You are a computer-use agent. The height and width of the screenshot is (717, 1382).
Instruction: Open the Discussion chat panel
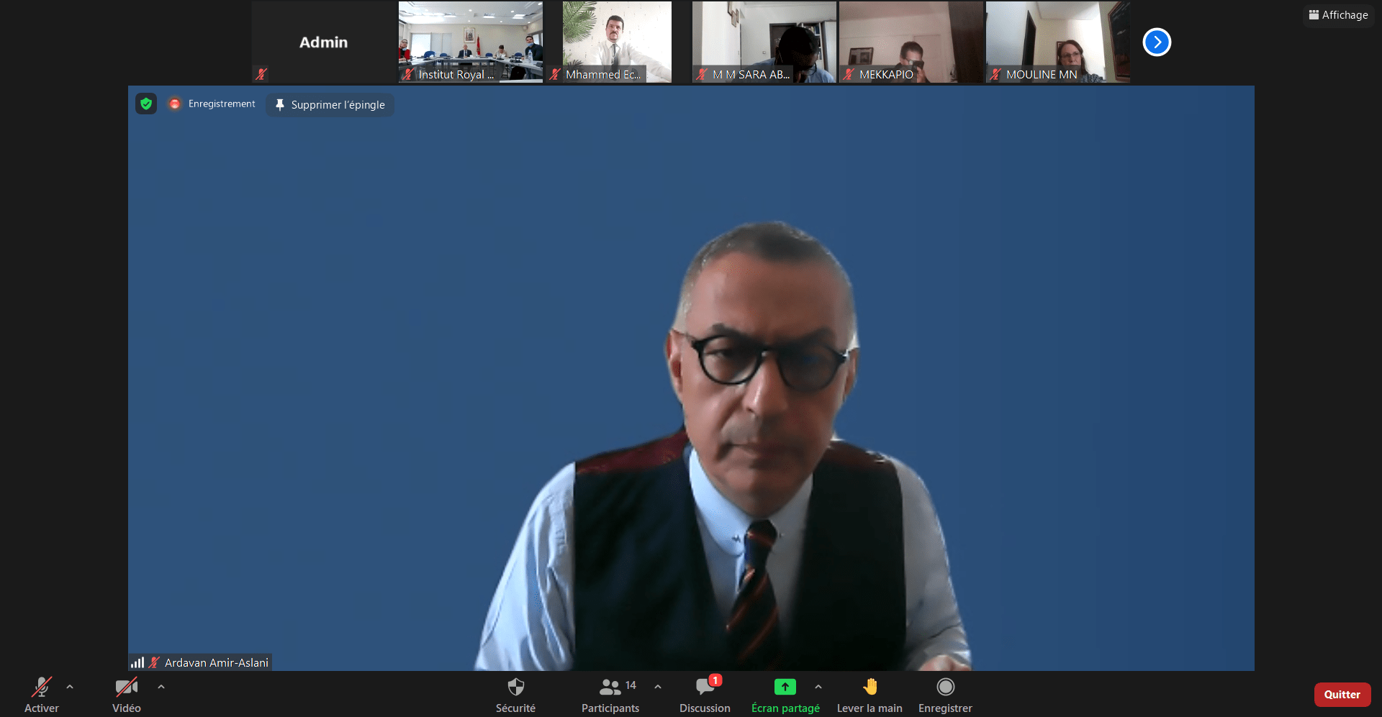705,695
